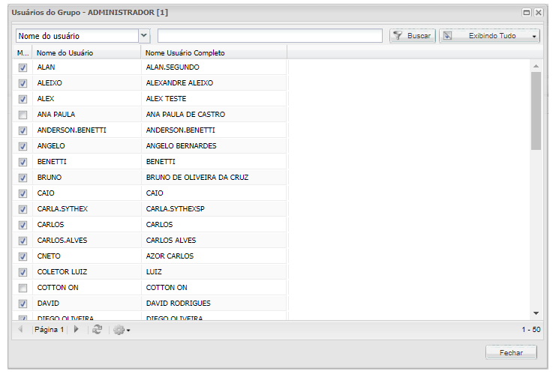Image resolution: width=556 pixels, height=377 pixels.
Task: Click scrollbar down arrow in user list
Action: (536, 313)
